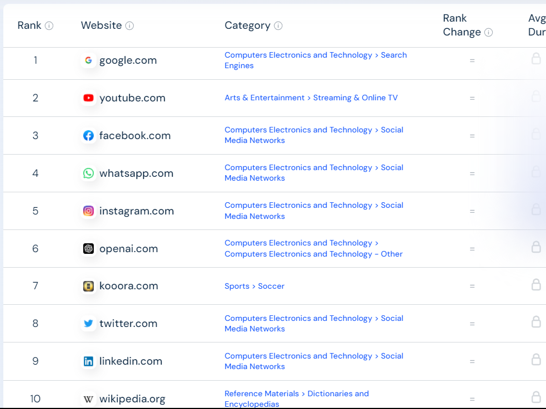
Task: Click the LinkedIn favicon icon
Action: (88, 361)
